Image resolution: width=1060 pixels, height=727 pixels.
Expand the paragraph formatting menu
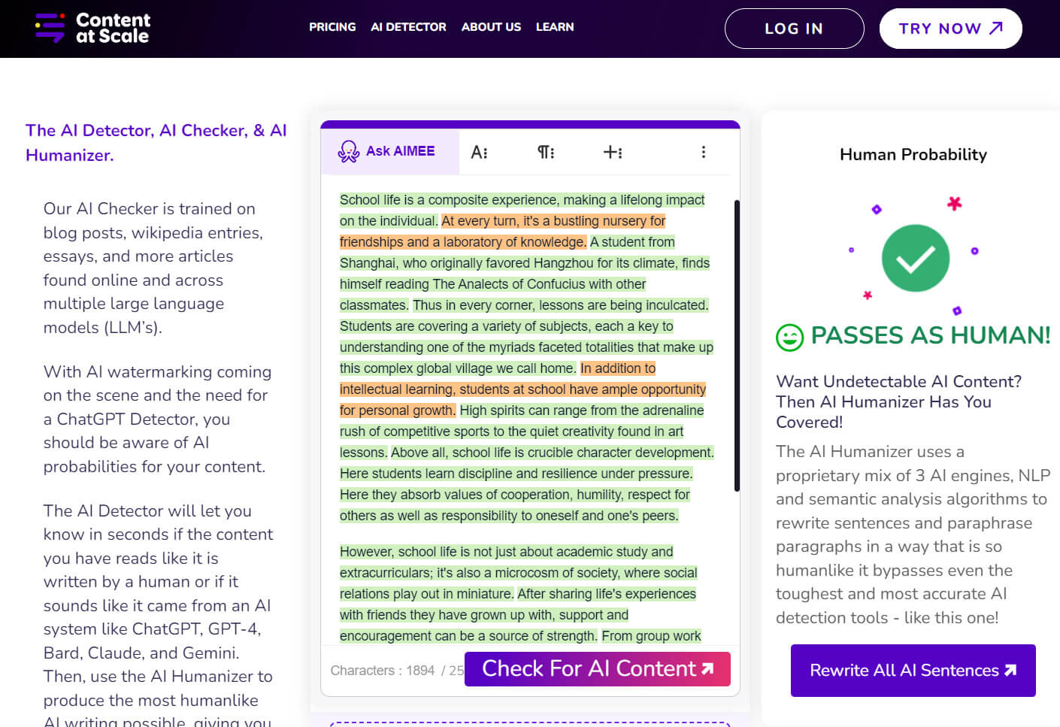tap(546, 153)
